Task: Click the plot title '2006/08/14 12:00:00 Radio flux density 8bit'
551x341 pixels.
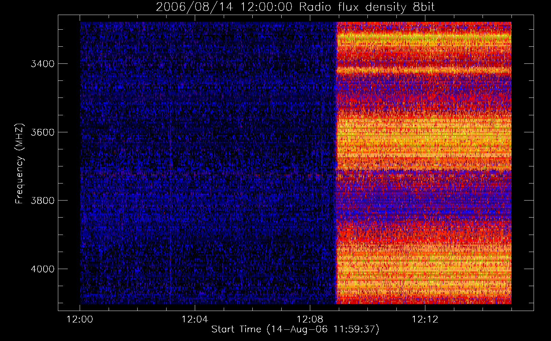Action: click(x=295, y=7)
